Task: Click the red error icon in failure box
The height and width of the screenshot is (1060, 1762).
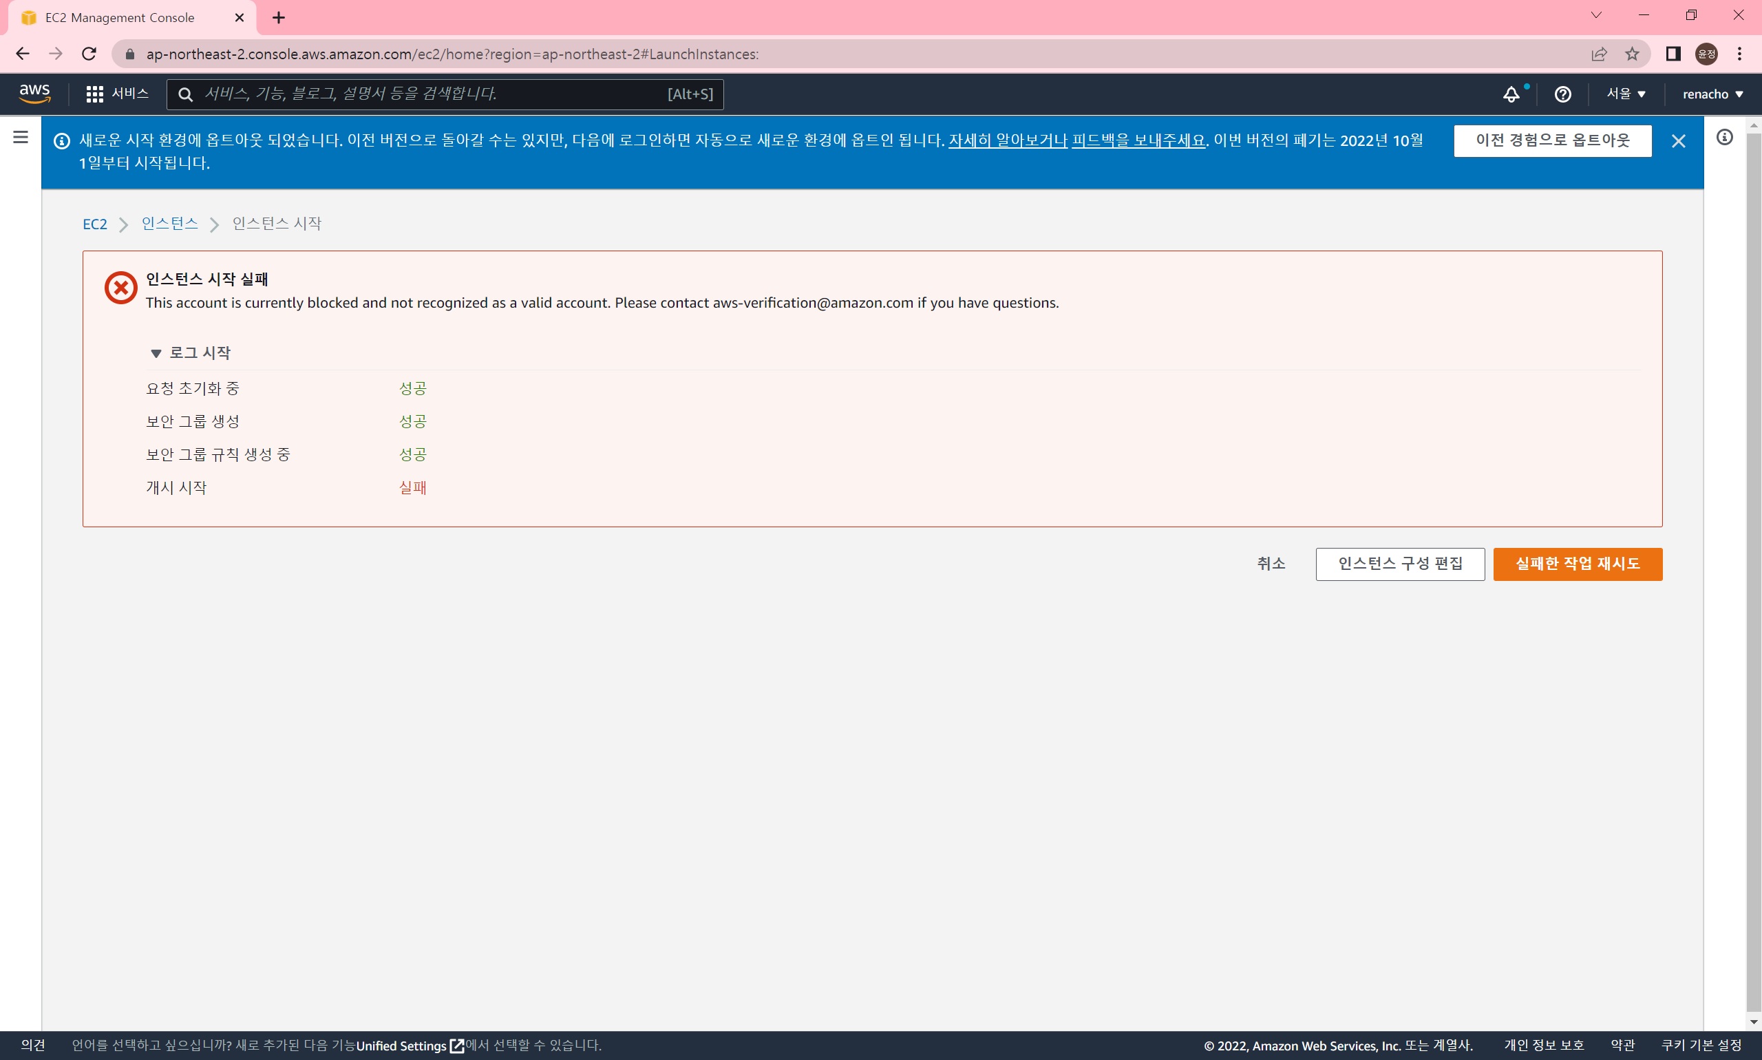Action: pos(120,288)
